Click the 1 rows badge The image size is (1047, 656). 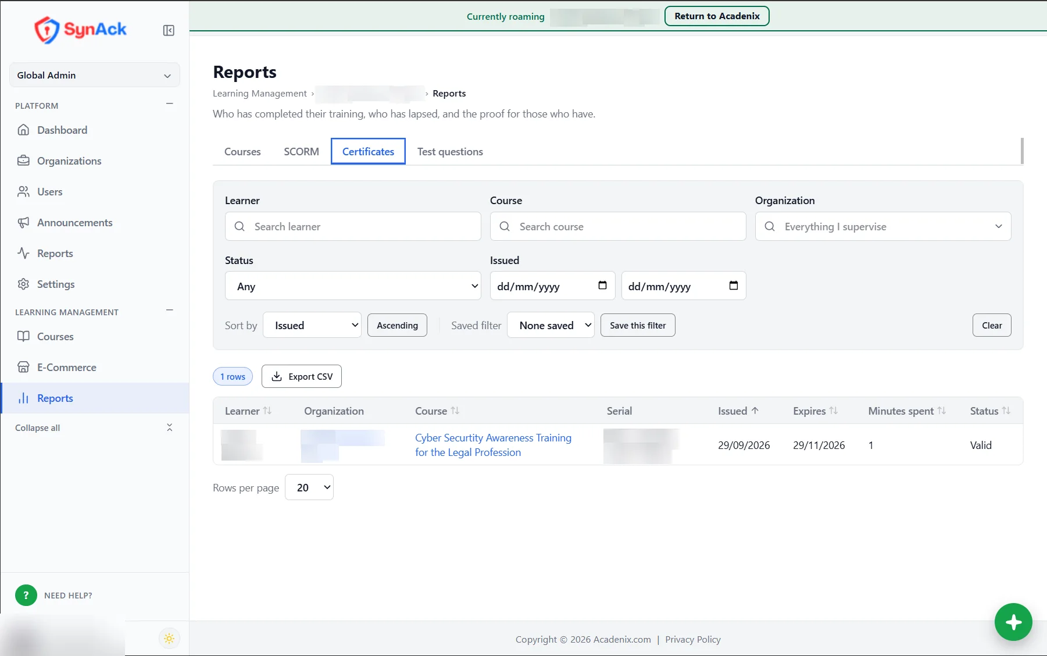click(x=233, y=376)
